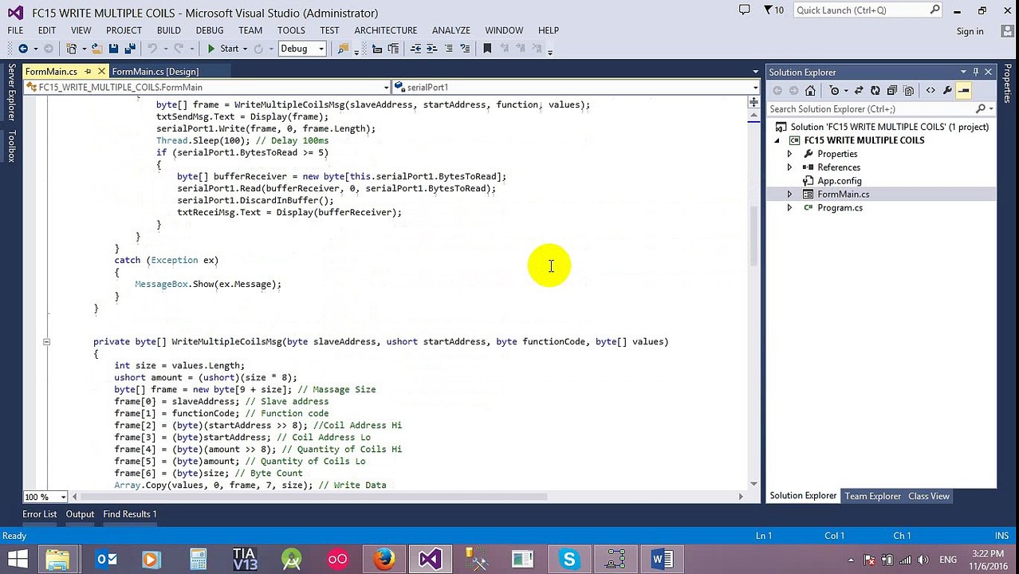Image resolution: width=1019 pixels, height=574 pixels.
Task: Open the Find Results 1 tab
Action: pos(130,514)
